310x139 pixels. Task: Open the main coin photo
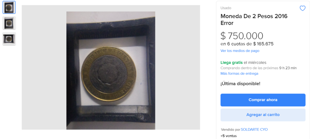[111, 71]
